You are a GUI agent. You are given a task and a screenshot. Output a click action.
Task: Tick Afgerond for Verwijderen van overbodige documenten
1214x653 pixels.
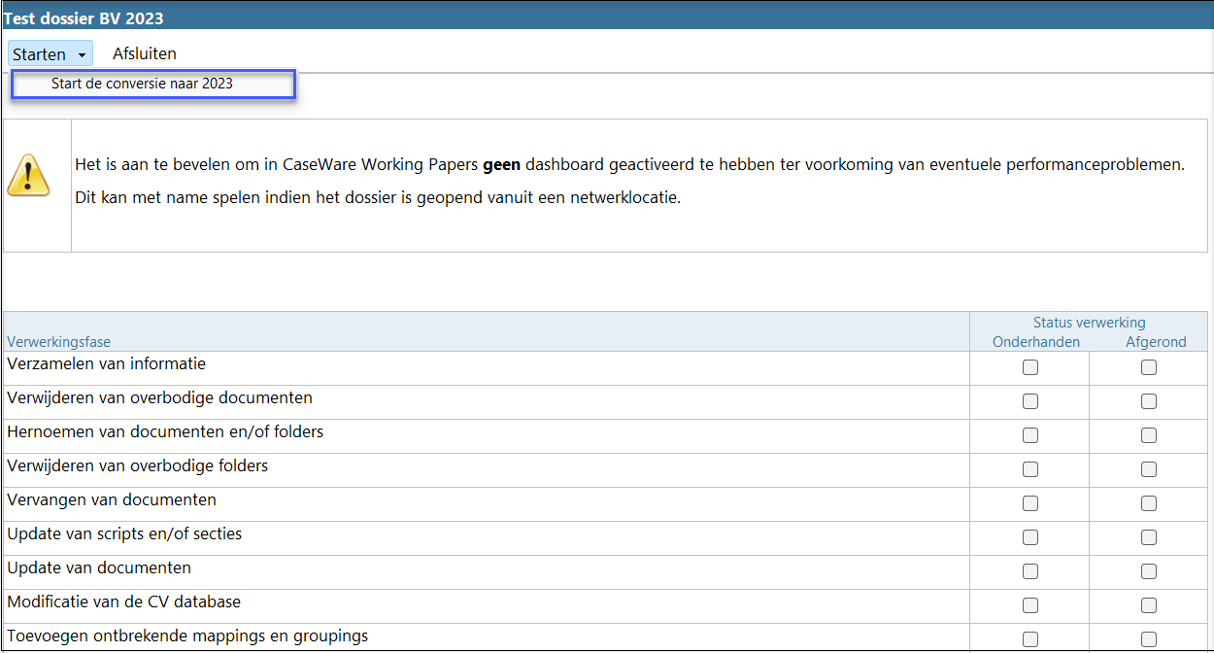pos(1149,401)
